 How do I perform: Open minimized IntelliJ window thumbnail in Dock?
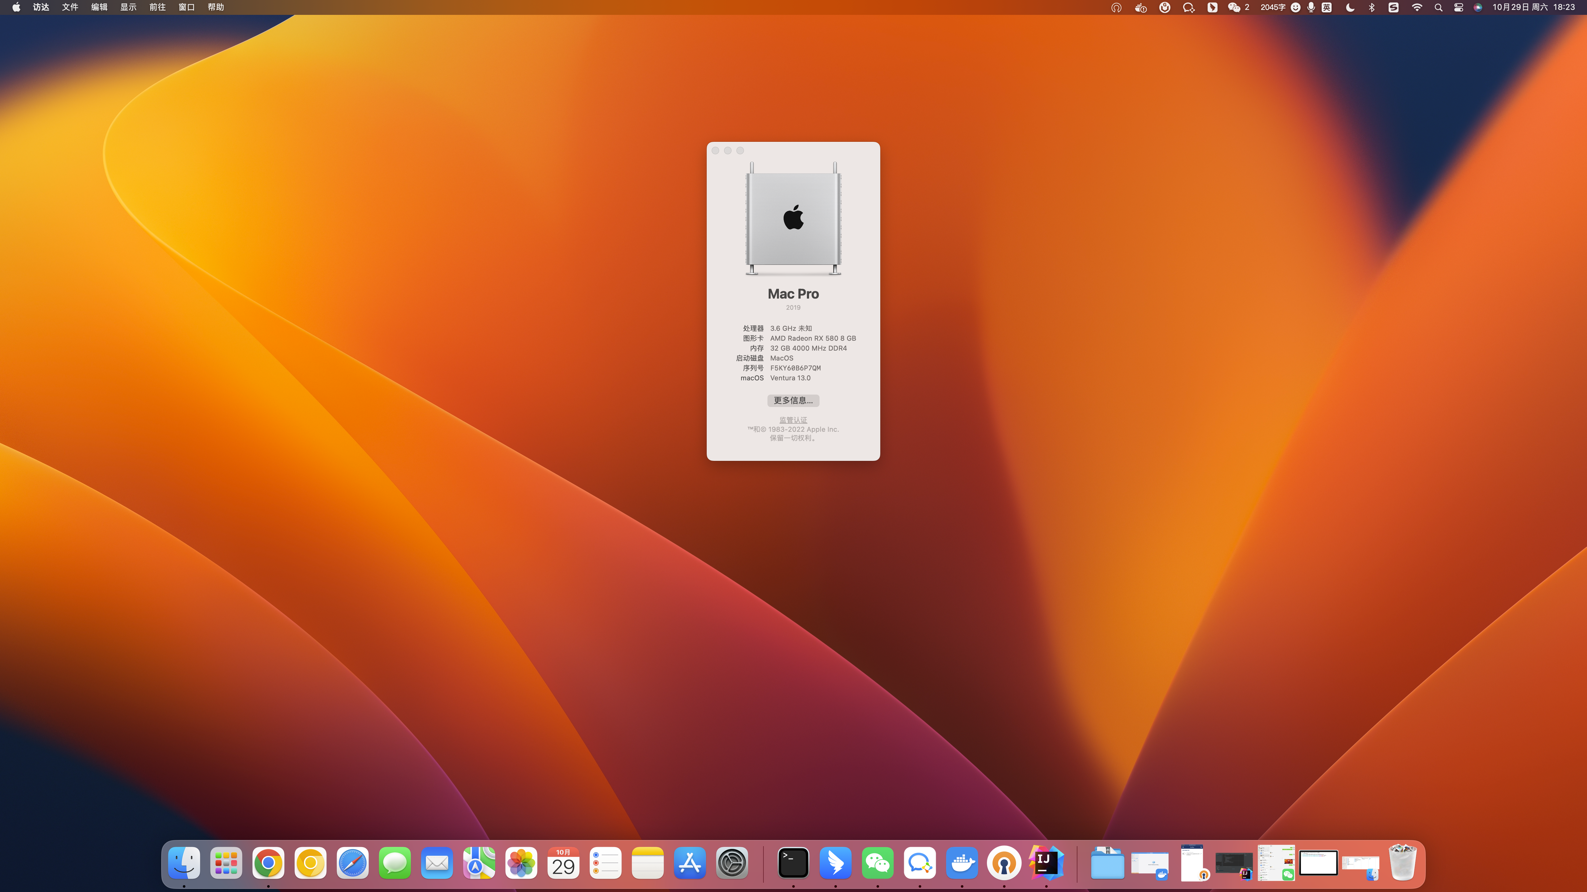coord(1234,866)
